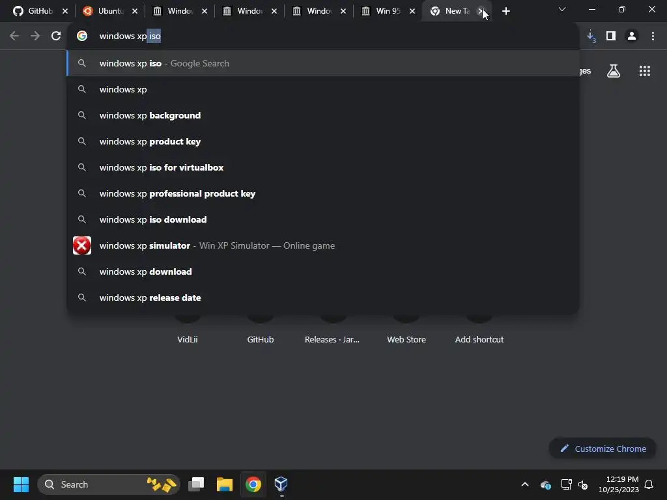Screen dimensions: 667x500
Task: Expand the tab search chevron
Action: click(562, 9)
